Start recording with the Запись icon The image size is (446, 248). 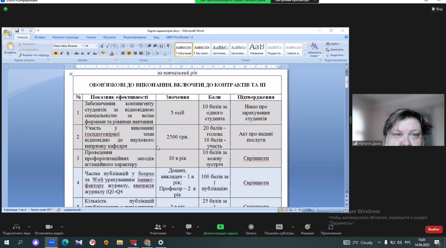251,227
